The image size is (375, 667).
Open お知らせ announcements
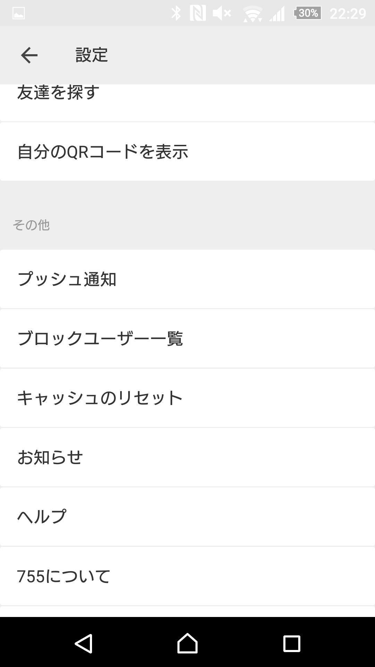pyautogui.click(x=187, y=457)
